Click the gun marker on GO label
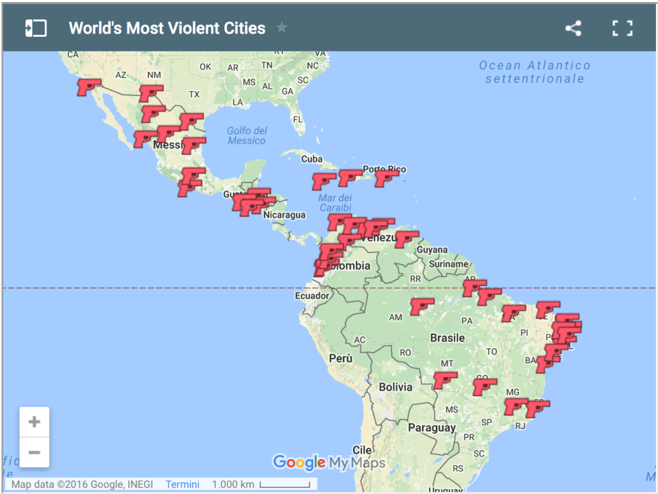This screenshot has height=494, width=658. tap(484, 386)
